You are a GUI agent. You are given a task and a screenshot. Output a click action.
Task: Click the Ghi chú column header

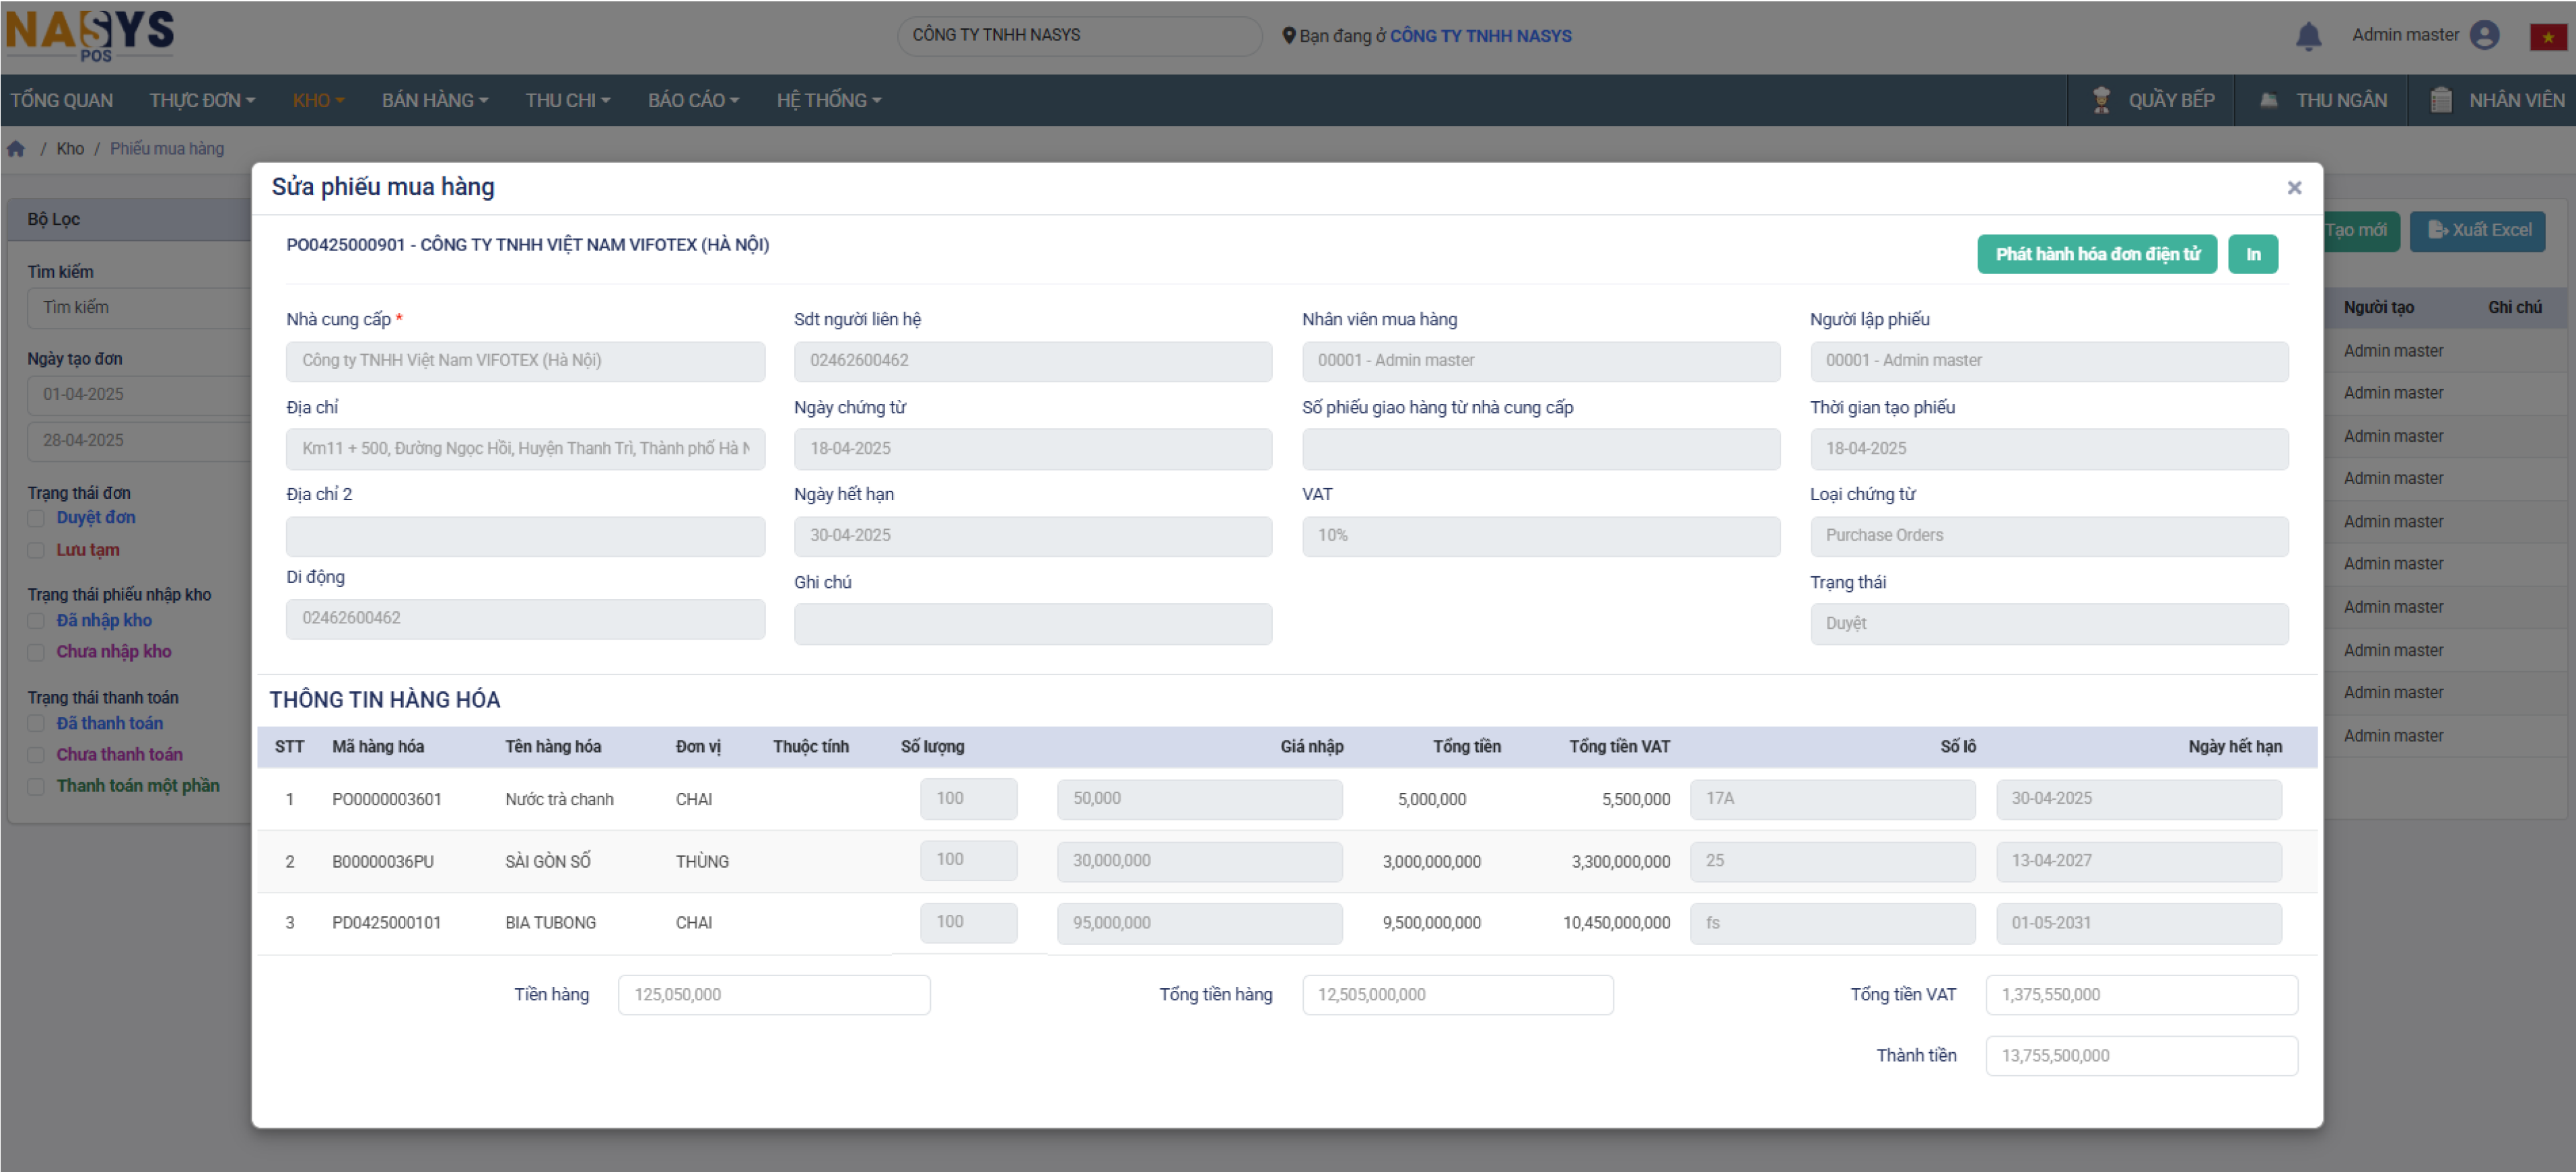click(2514, 308)
